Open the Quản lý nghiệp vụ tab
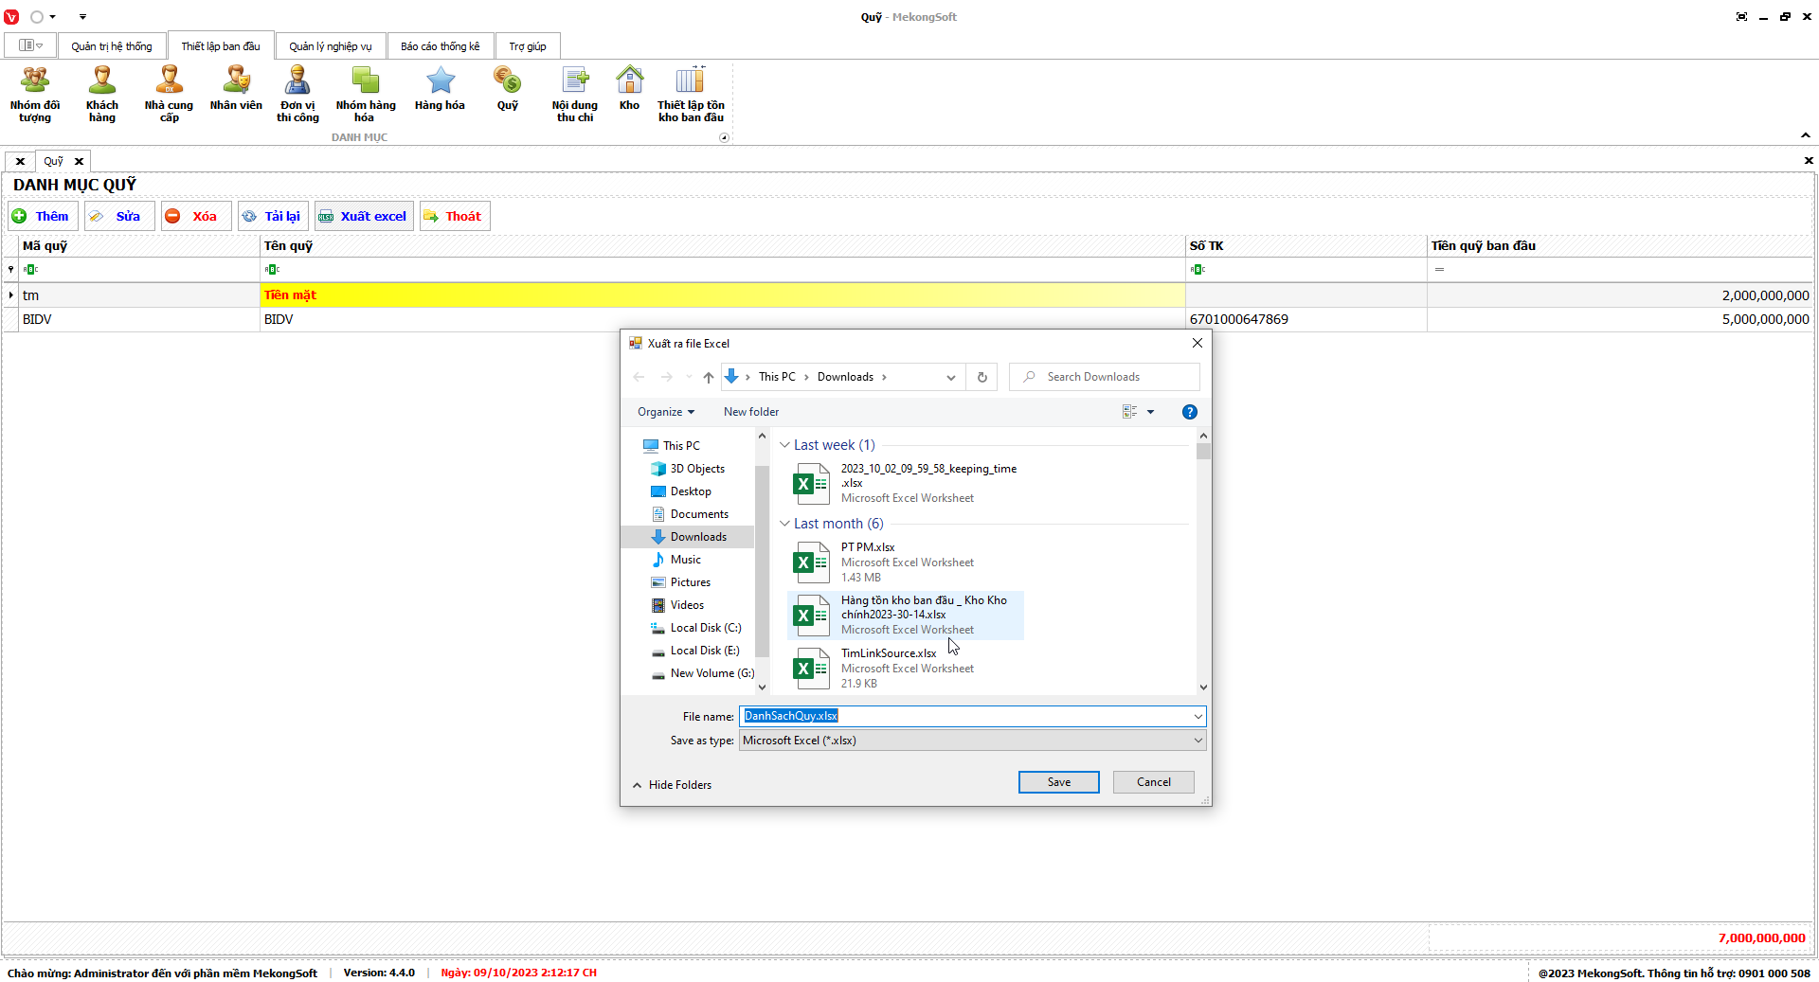This screenshot has width=1819, height=982. pyautogui.click(x=330, y=46)
